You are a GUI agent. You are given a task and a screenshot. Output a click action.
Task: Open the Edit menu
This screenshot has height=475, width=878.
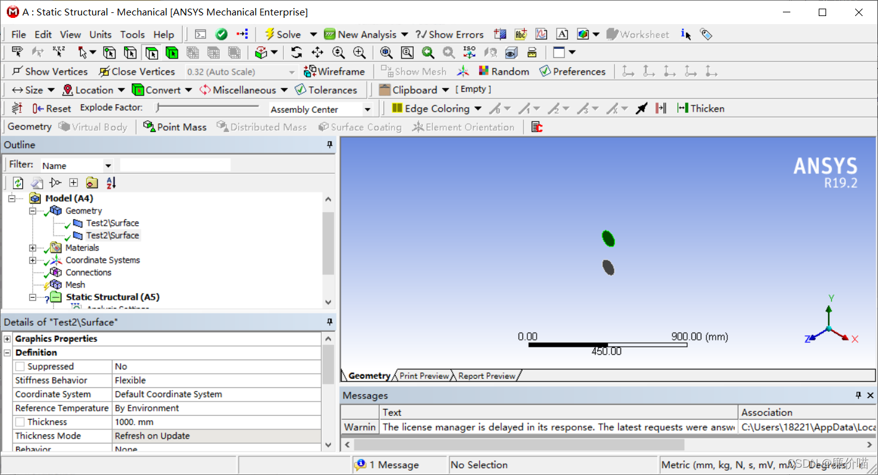coord(43,35)
